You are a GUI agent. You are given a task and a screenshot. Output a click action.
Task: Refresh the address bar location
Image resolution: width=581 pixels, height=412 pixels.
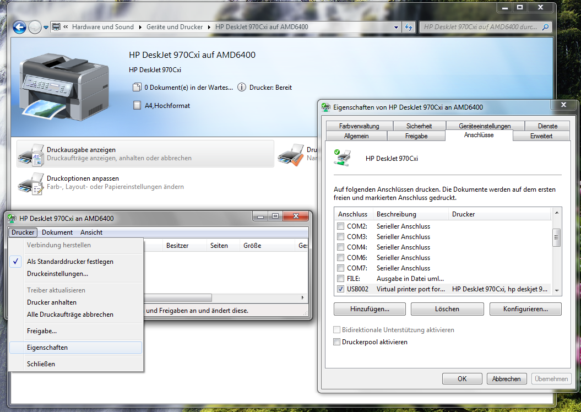[409, 27]
